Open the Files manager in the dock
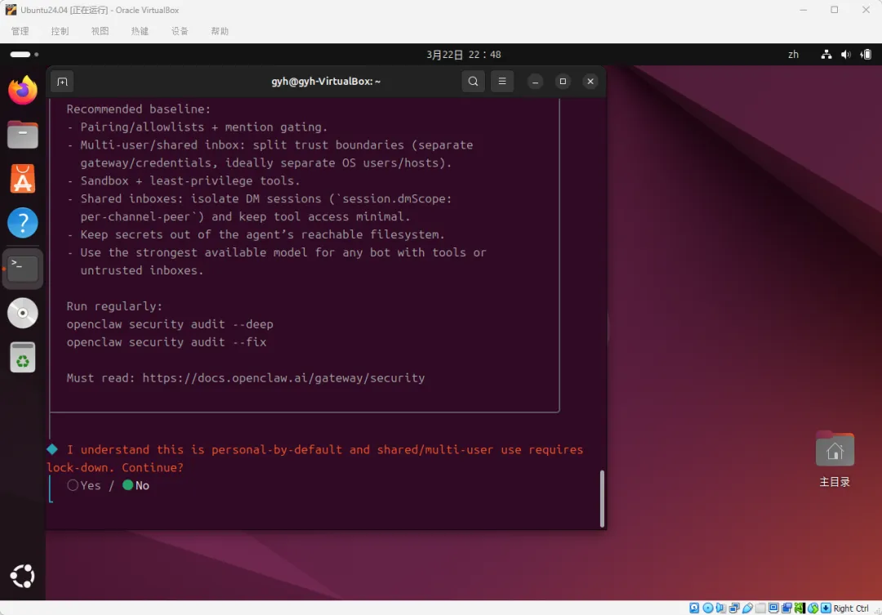Viewport: 882px width, 615px height. pos(23,135)
